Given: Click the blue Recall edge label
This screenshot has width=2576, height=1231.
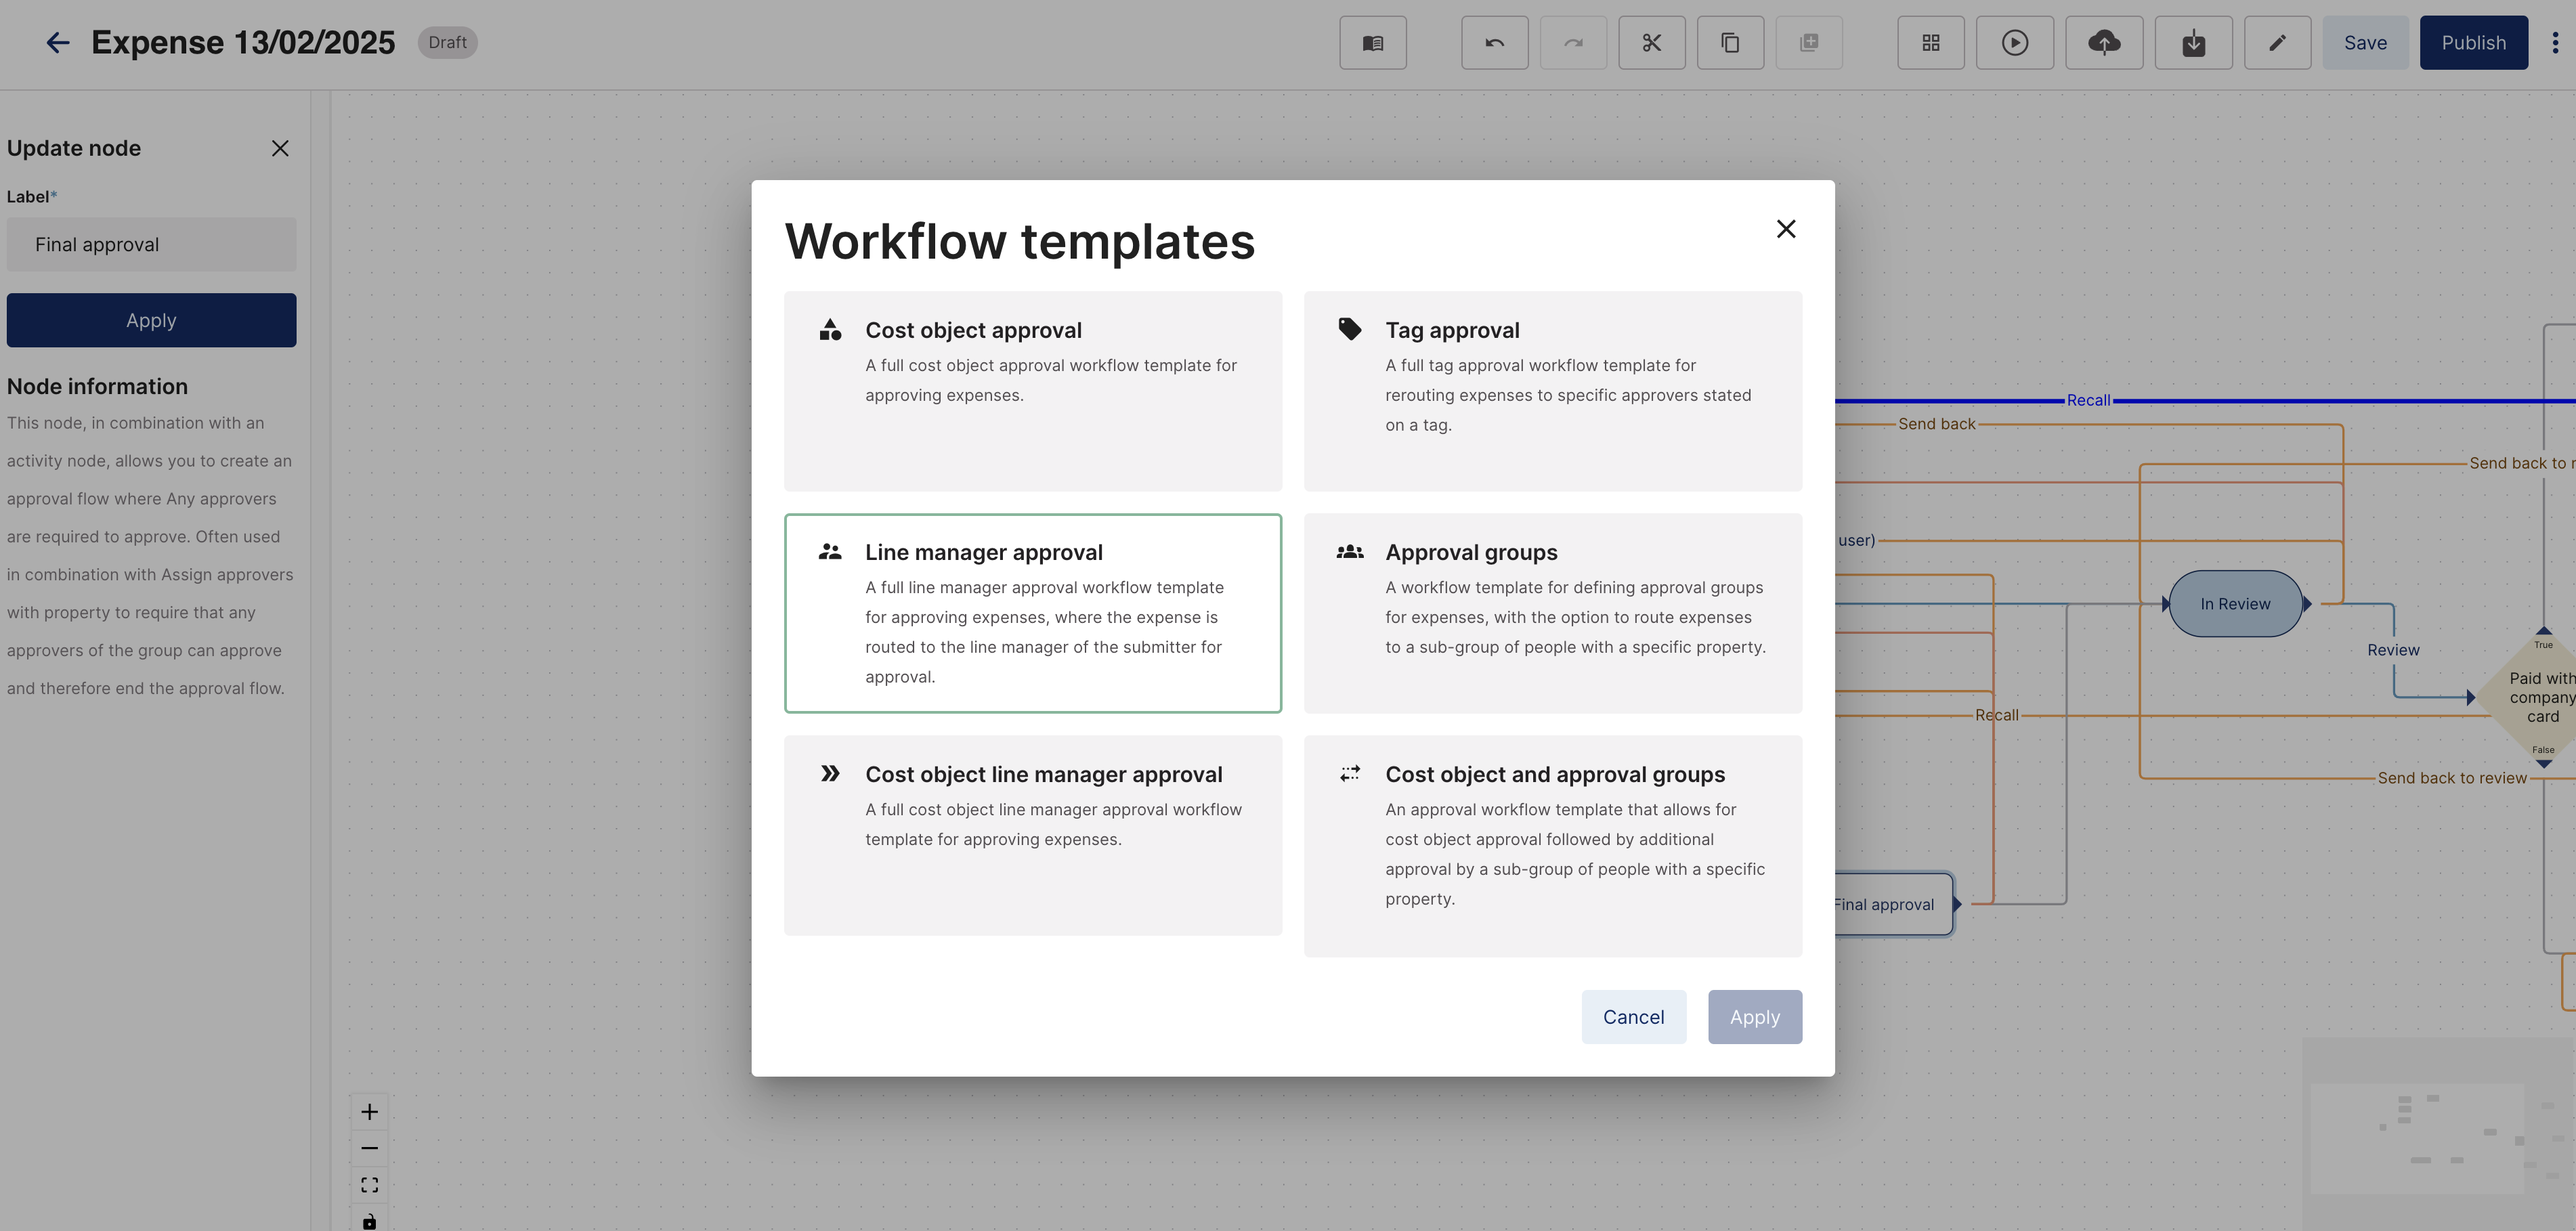Looking at the screenshot, I should 2088,400.
